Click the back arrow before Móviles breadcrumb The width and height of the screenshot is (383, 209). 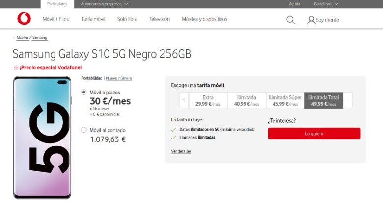click(x=14, y=37)
